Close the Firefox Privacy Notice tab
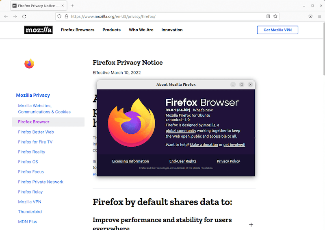The height and width of the screenshot is (230, 325). coord(63,6)
